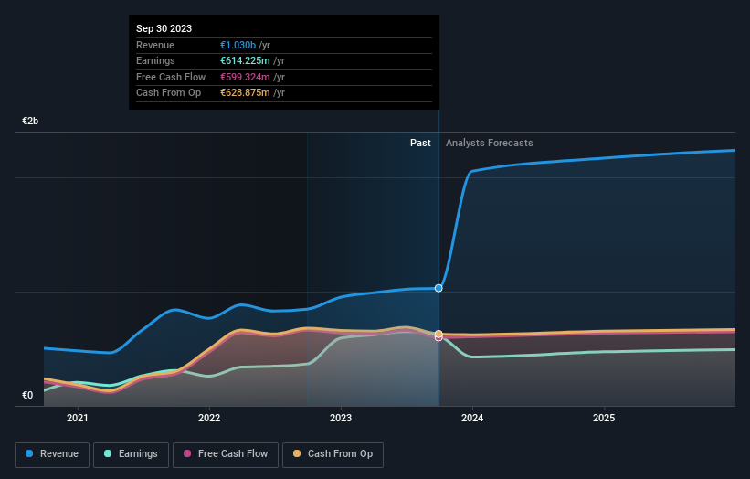750x479 pixels.
Task: Toggle the Revenue legend button
Action: coord(52,454)
